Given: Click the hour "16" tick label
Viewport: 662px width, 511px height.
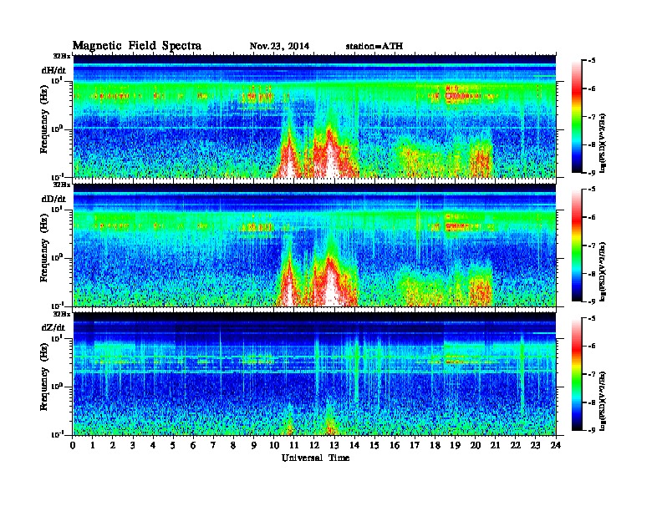Looking at the screenshot, I should [395, 446].
